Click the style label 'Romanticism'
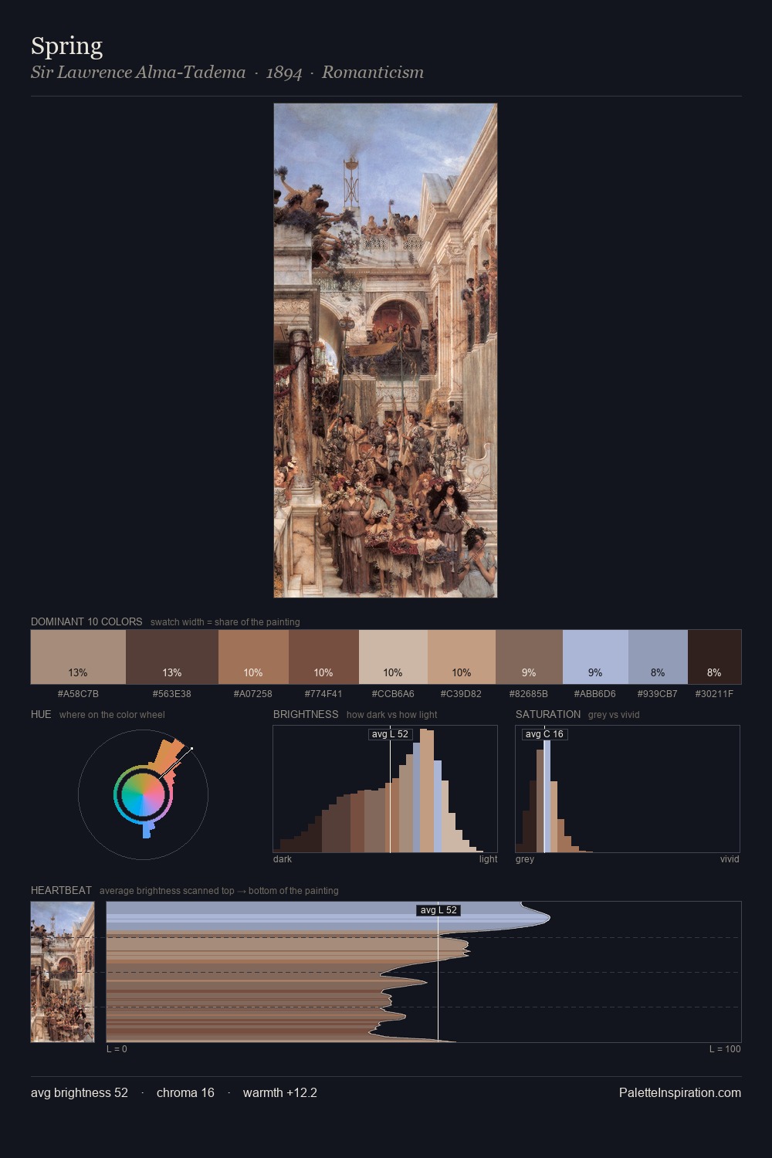This screenshot has height=1158, width=772. pos(373,73)
